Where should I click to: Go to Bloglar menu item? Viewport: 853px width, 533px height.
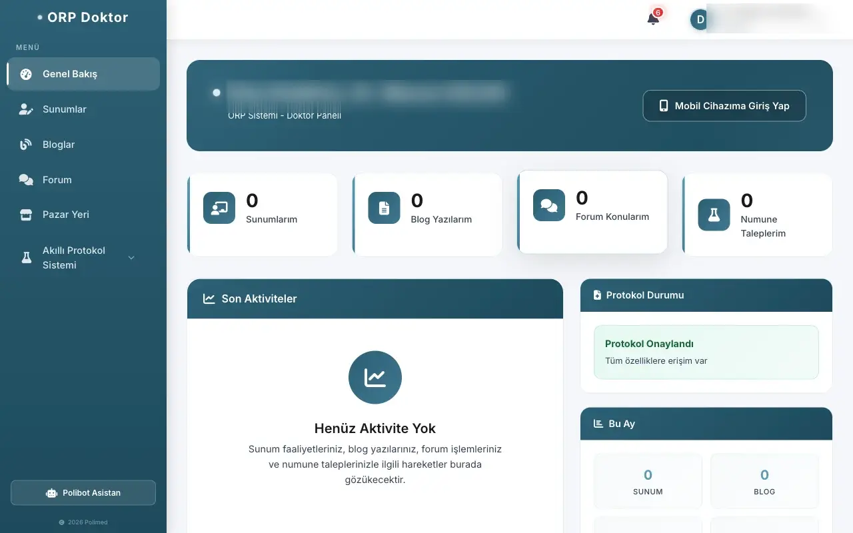tap(83, 145)
